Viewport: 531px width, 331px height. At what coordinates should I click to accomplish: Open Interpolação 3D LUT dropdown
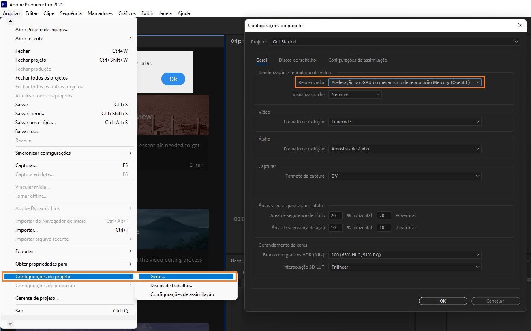point(405,267)
